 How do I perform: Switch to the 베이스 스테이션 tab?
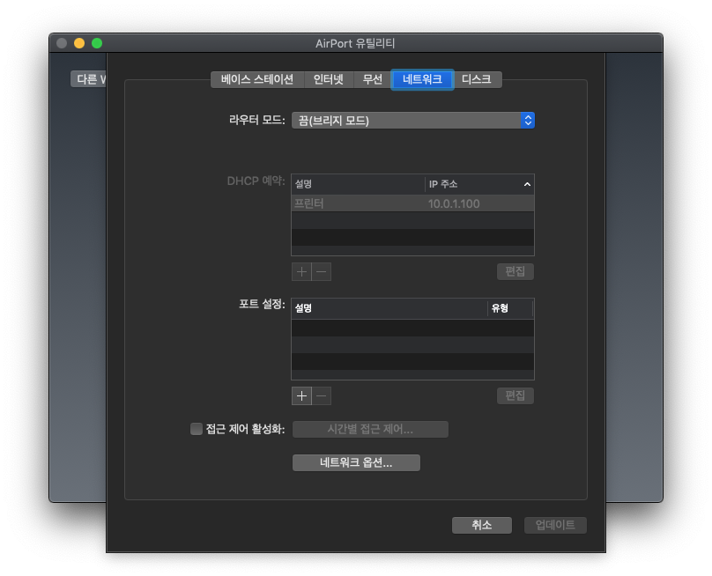pos(257,79)
